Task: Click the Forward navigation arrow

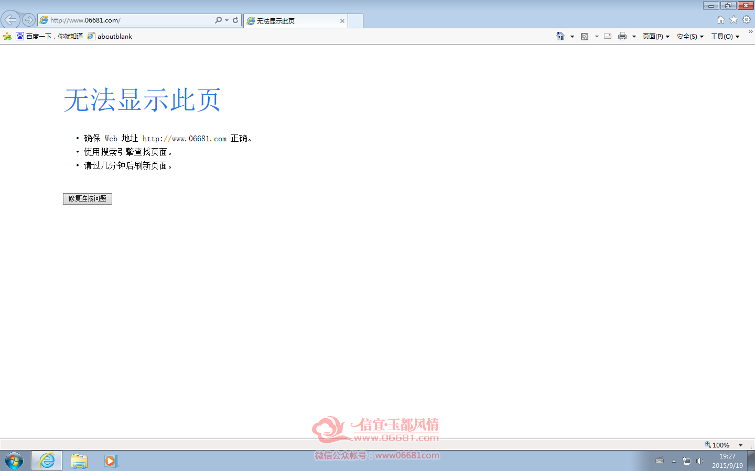Action: (28, 20)
